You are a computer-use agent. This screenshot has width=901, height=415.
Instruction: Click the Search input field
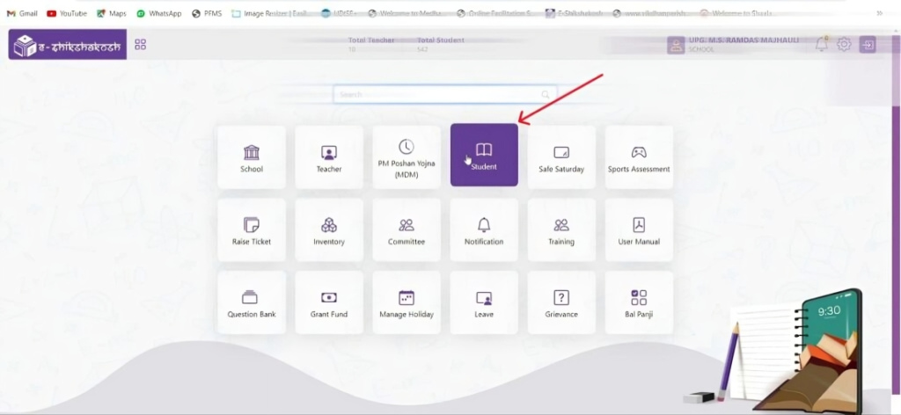tap(440, 94)
